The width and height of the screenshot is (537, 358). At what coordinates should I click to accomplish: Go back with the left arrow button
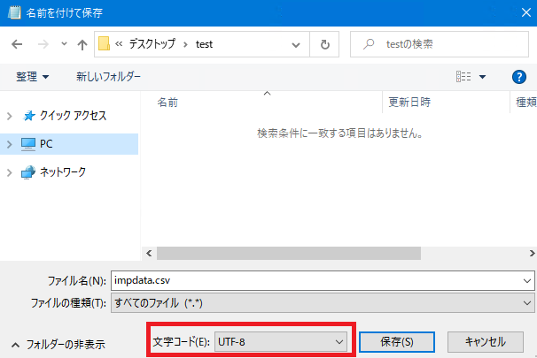(17, 44)
